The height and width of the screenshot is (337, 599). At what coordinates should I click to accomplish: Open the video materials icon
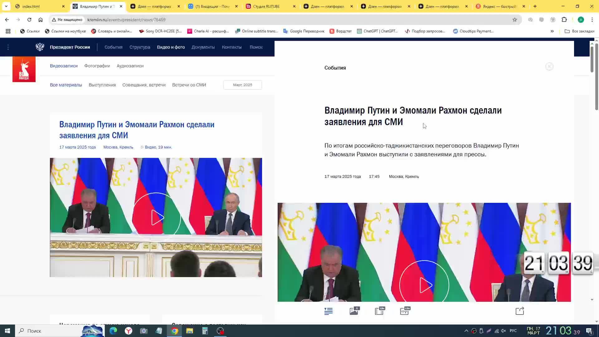pos(379,311)
